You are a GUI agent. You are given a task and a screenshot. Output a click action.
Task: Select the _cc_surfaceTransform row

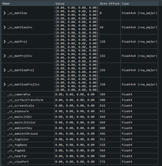click(25, 100)
